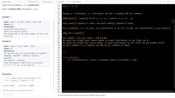Open the Description tab
This screenshot has width=175, height=98.
coord(7,2)
